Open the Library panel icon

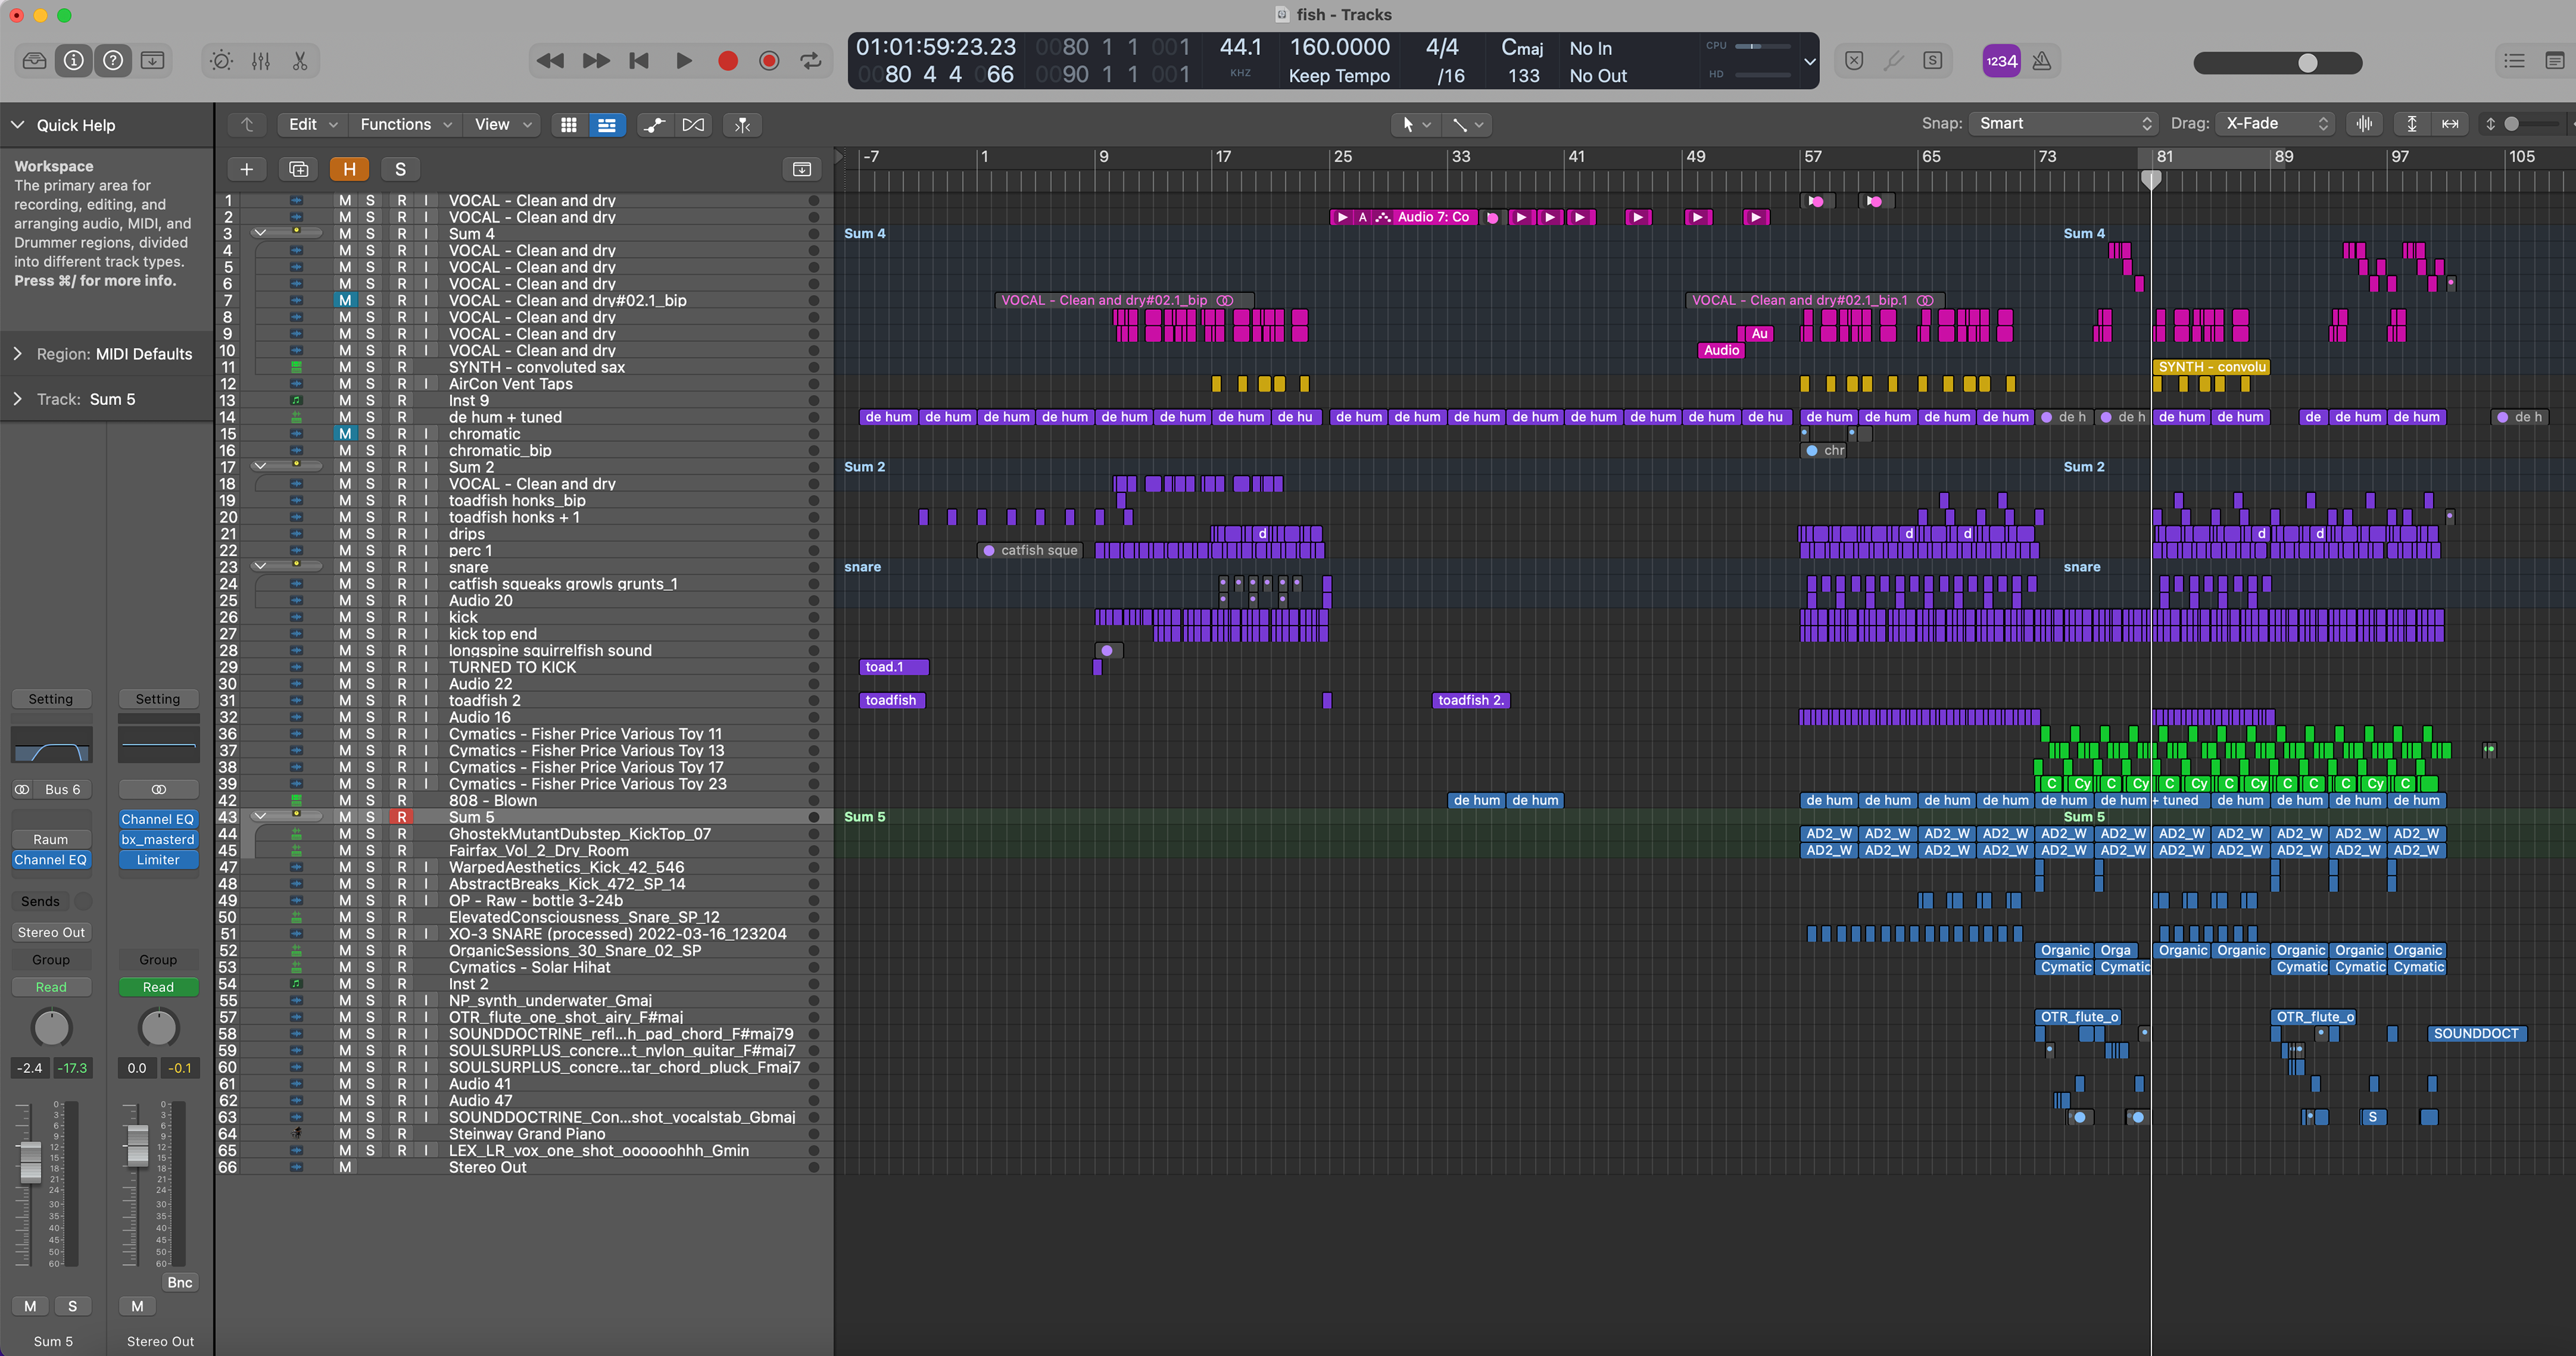click(34, 61)
